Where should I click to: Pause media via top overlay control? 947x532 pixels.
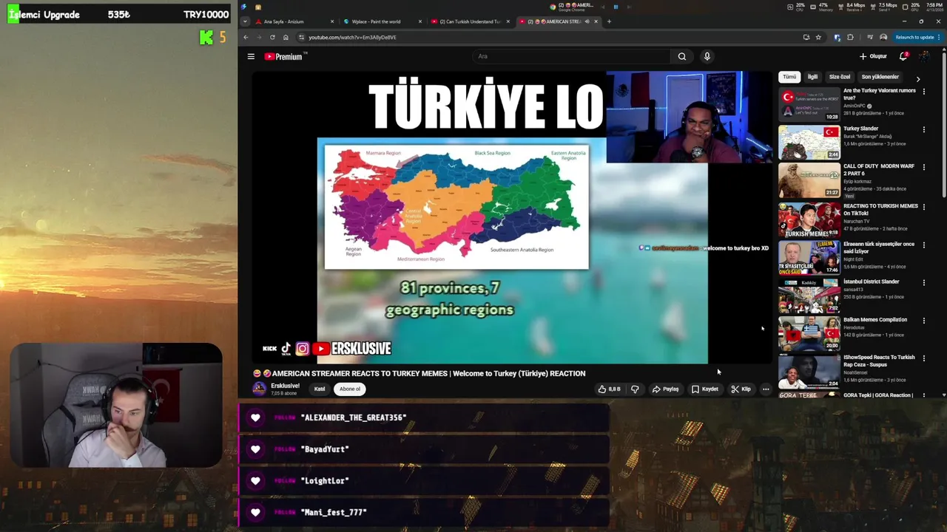[x=616, y=7]
